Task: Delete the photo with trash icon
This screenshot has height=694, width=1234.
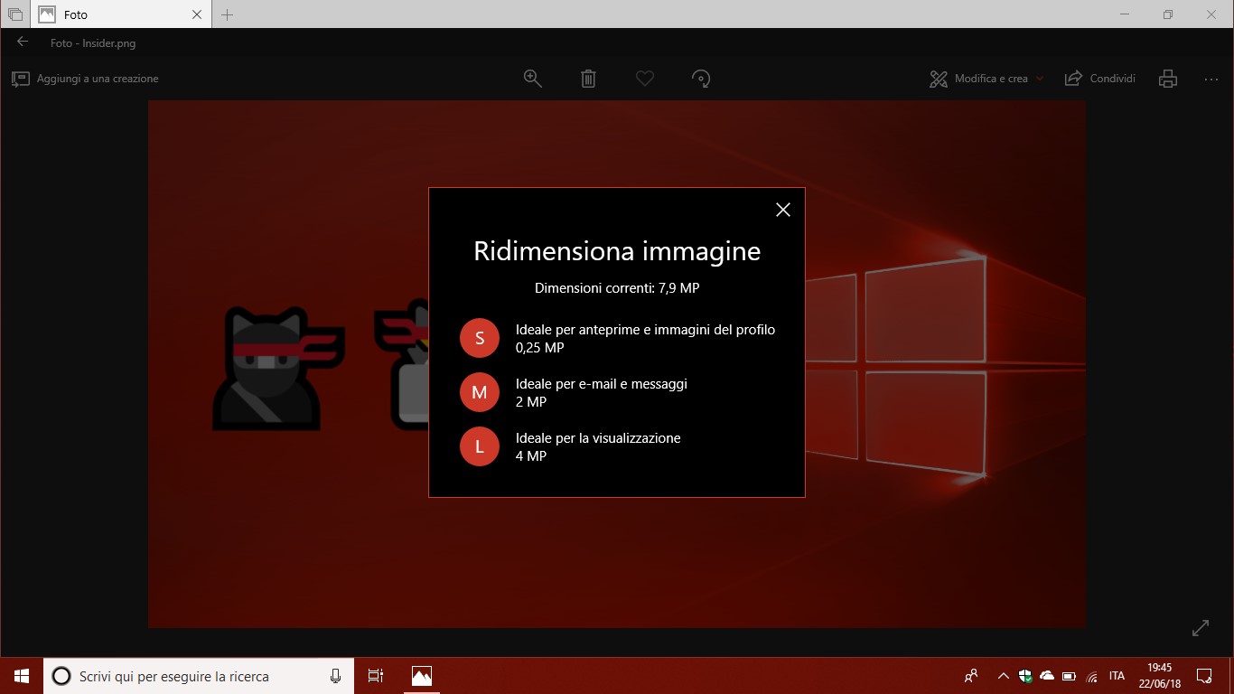Action: click(588, 79)
